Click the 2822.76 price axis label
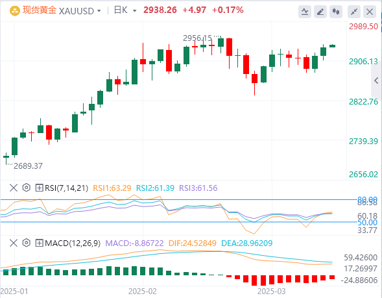 pyautogui.click(x=363, y=101)
